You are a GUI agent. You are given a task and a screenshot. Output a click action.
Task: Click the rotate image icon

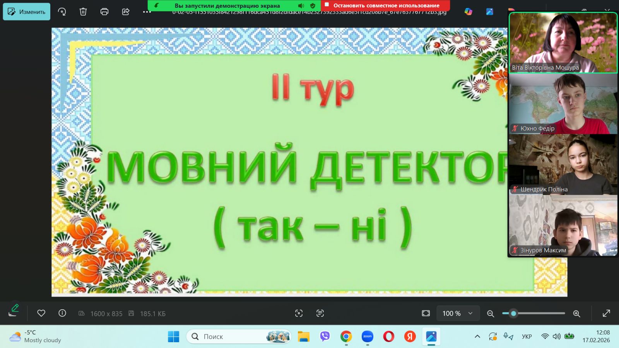click(x=62, y=12)
